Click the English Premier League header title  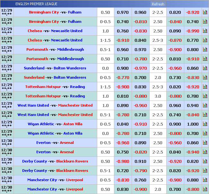(x=36, y=4)
